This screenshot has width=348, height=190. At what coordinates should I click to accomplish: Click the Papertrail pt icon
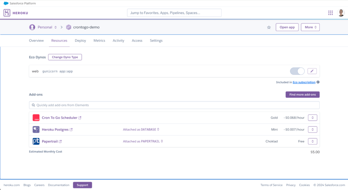pyautogui.click(x=36, y=141)
